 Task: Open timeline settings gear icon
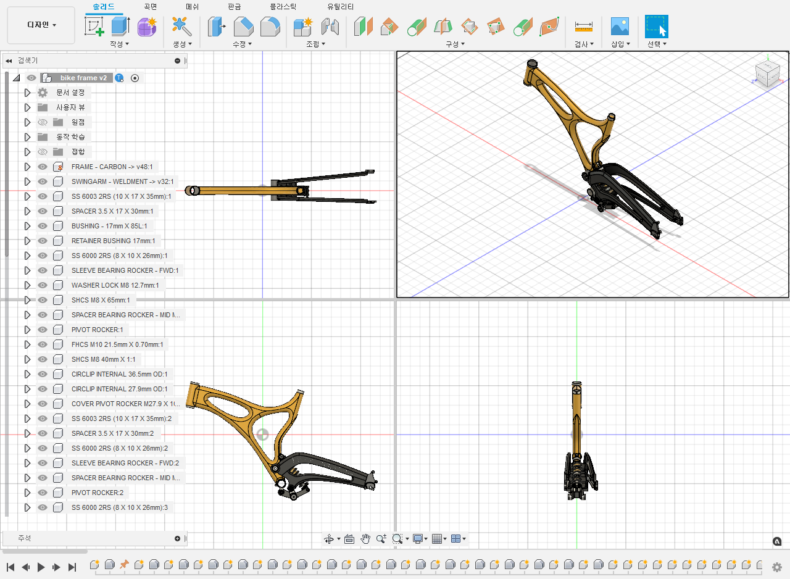coord(777,567)
